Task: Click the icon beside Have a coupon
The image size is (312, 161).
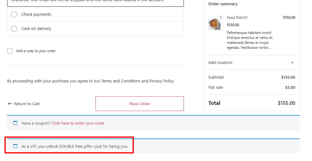Action: 15,123
